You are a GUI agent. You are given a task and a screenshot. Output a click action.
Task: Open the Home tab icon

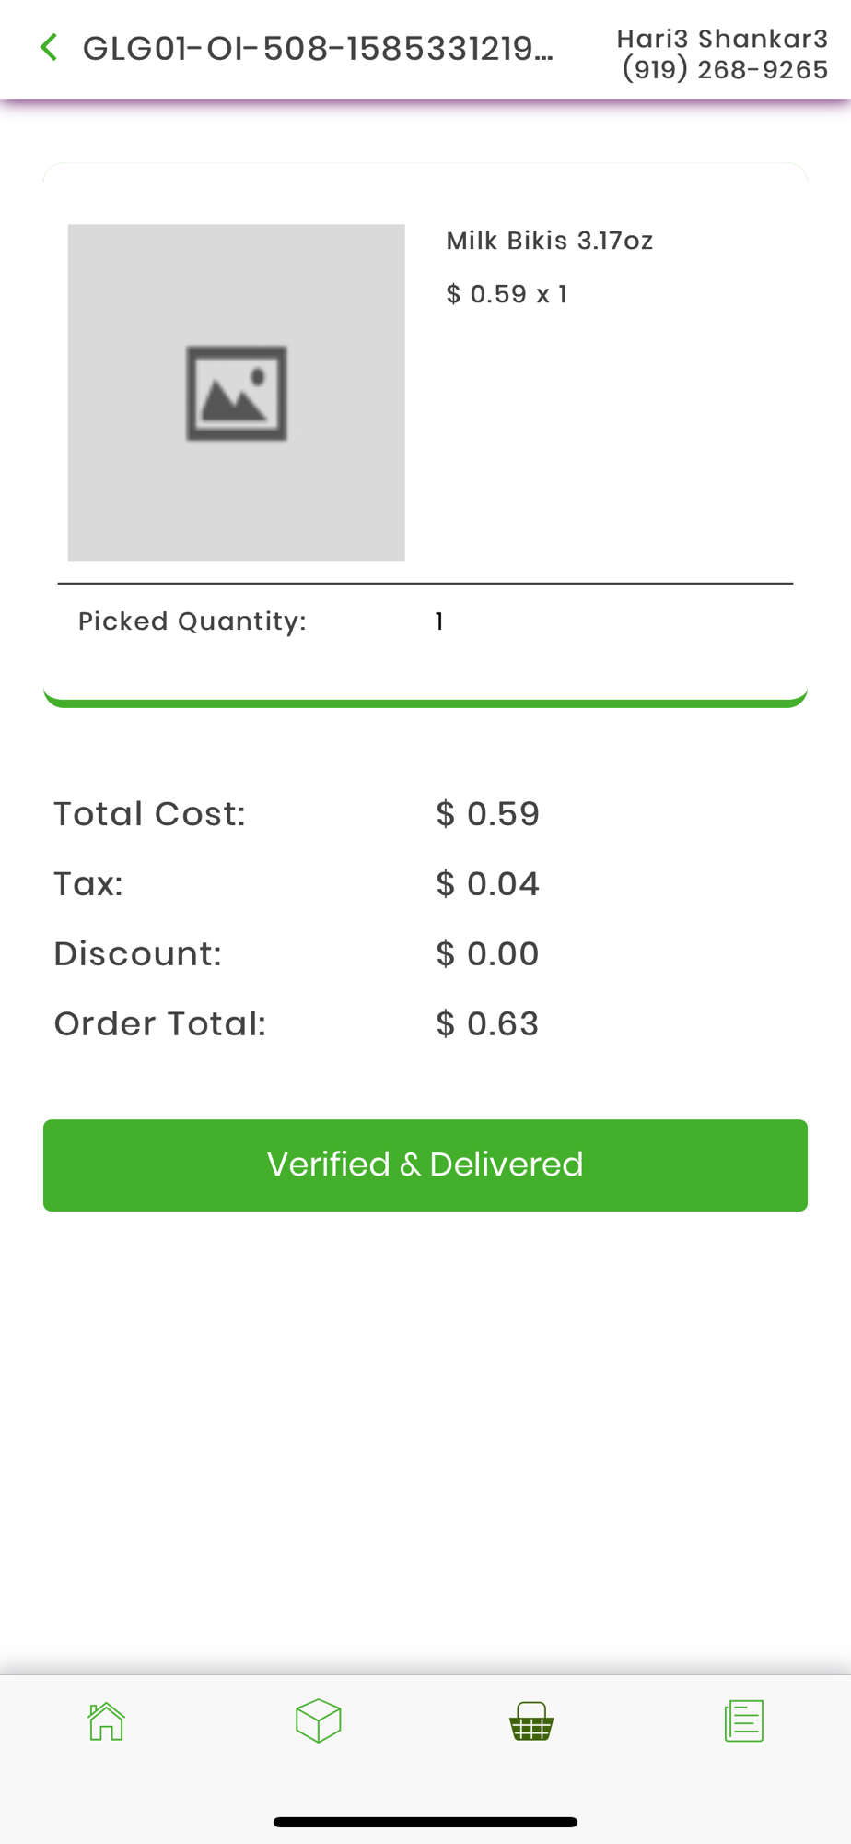(106, 1720)
